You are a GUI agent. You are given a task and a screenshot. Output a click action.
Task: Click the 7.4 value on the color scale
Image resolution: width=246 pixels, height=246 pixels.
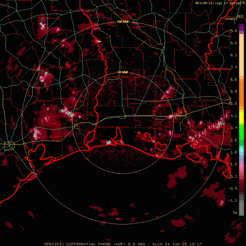pos(234,67)
